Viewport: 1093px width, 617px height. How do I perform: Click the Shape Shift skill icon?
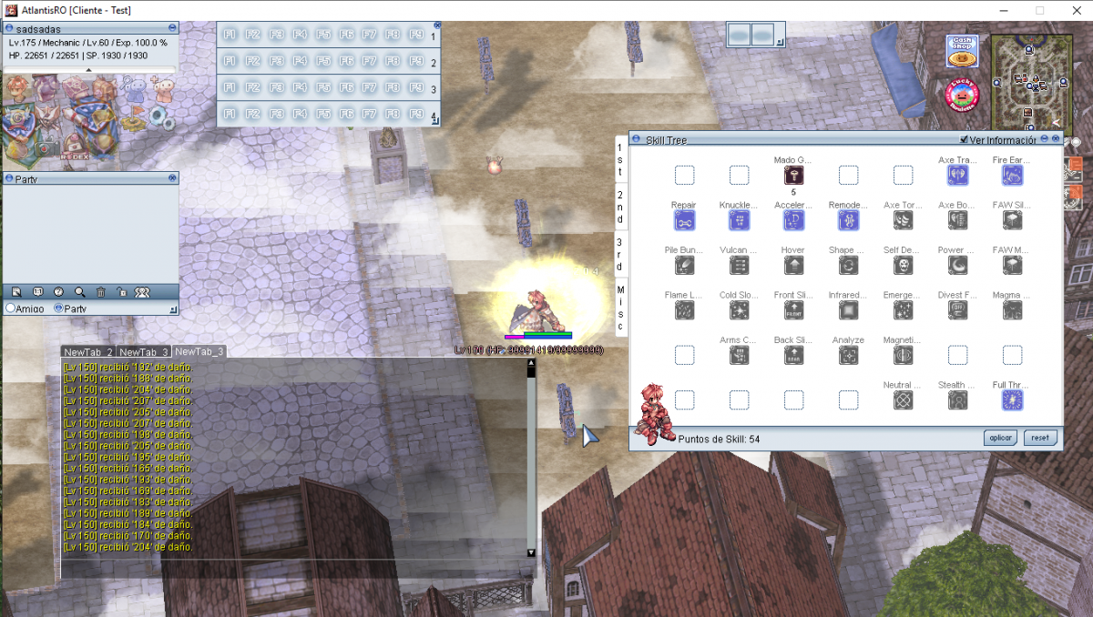pyautogui.click(x=848, y=265)
